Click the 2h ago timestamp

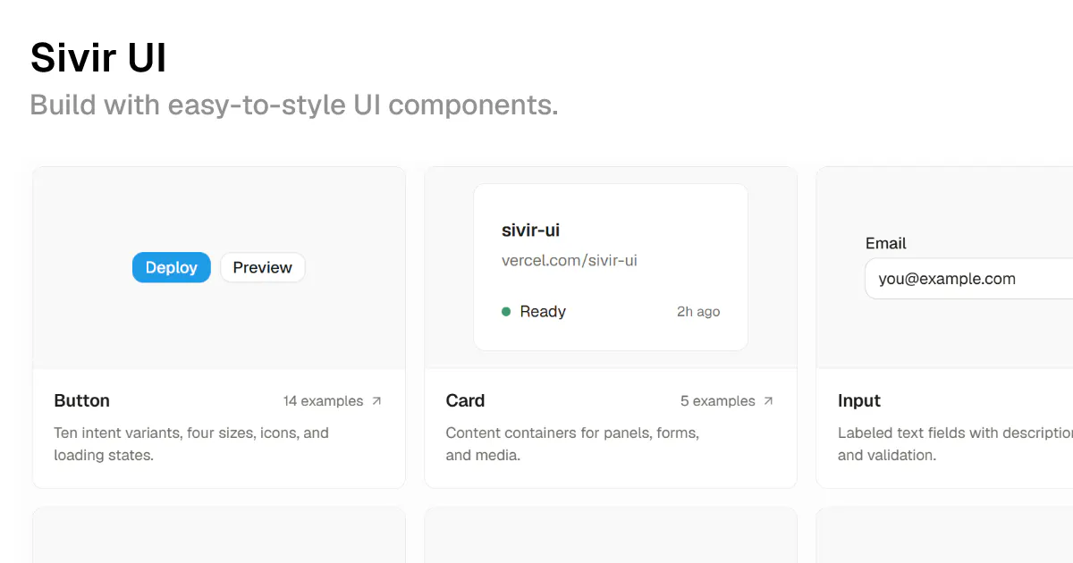click(698, 312)
